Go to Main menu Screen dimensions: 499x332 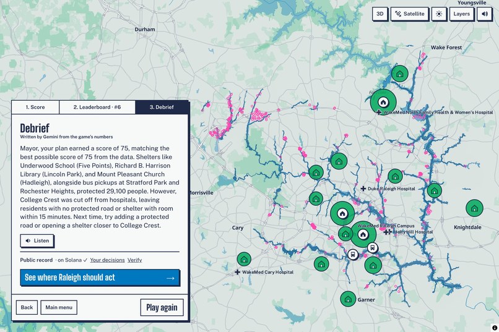(59, 307)
